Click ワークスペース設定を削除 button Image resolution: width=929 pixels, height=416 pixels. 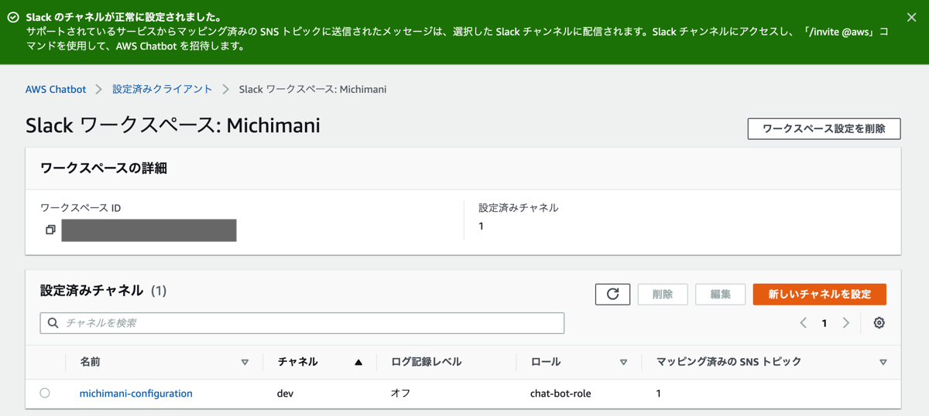(x=824, y=128)
